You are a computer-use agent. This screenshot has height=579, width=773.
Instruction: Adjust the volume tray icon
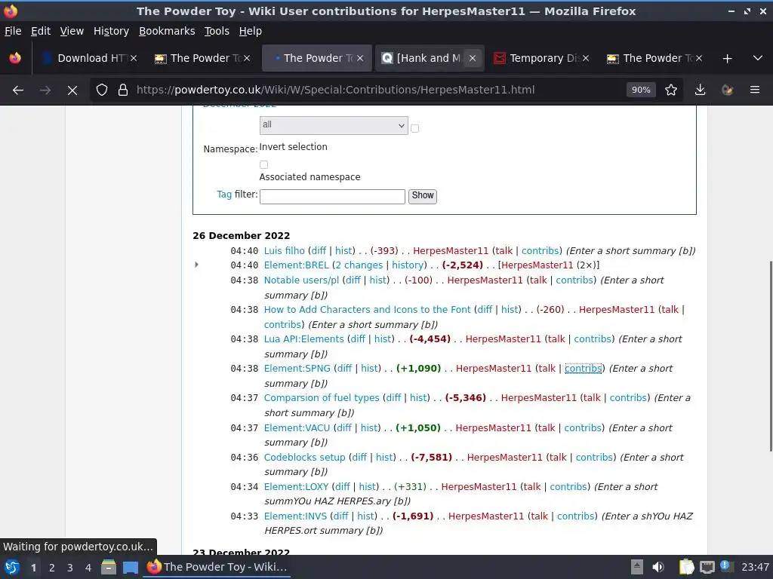[658, 567]
